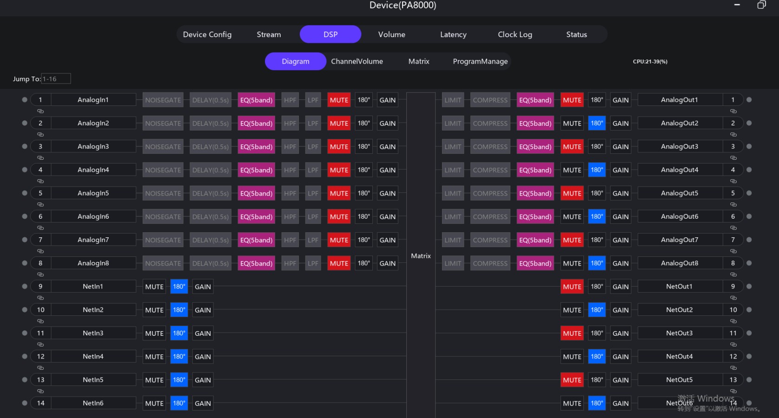Switch to the Volume tab
The height and width of the screenshot is (418, 779).
coord(391,34)
